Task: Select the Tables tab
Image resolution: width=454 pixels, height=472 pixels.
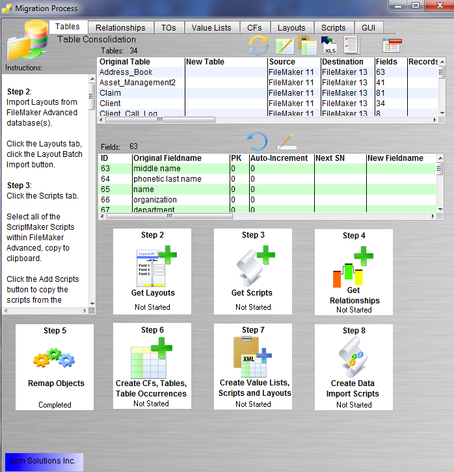Action: 68,27
